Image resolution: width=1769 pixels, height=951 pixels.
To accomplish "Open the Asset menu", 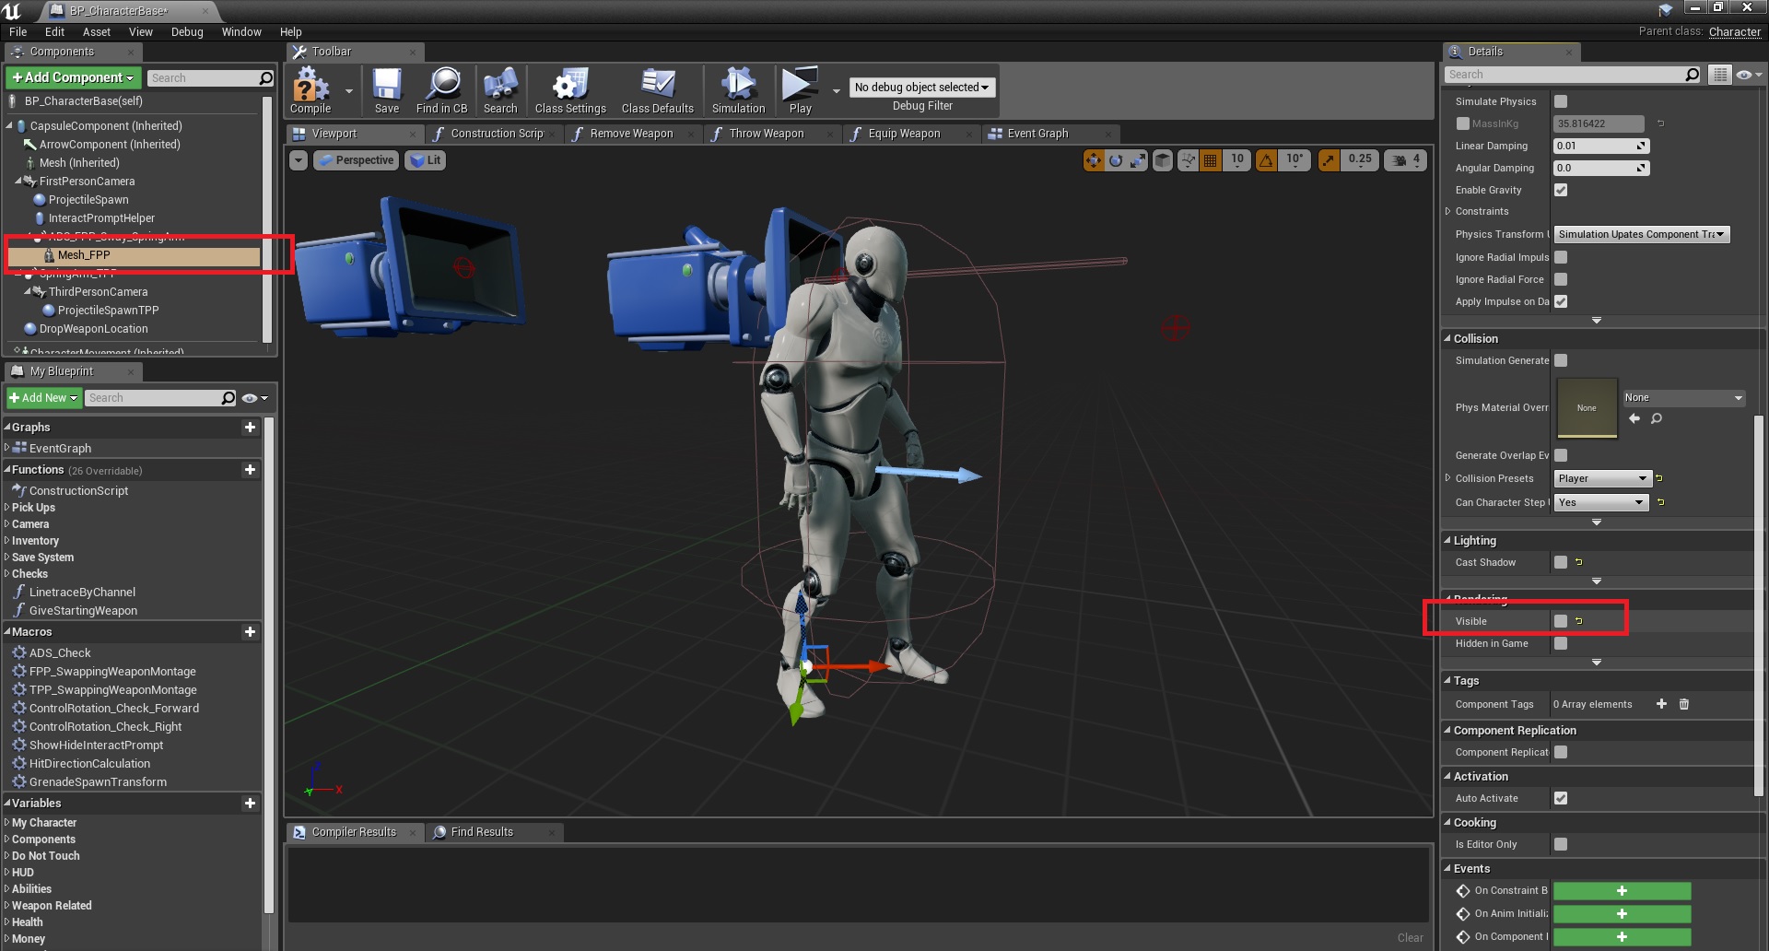I will point(96,31).
